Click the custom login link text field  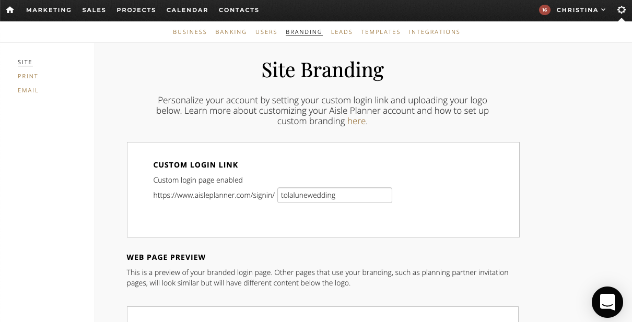(334, 195)
